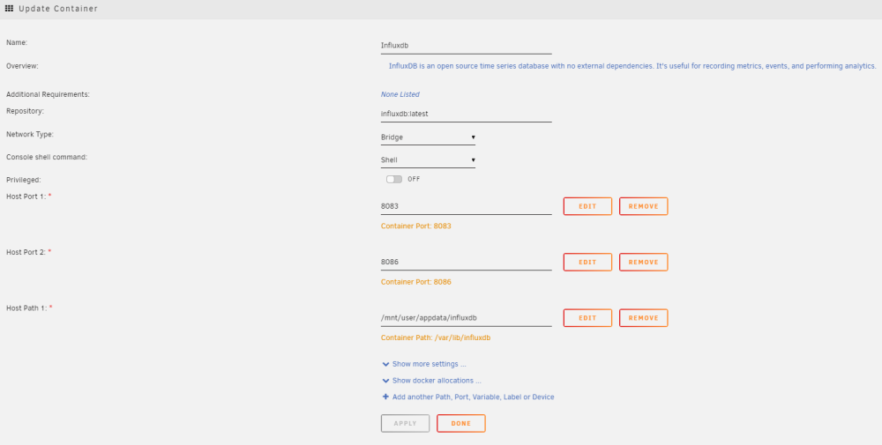
Task: Focus the Host Port 1 field 8083
Action: 467,206
